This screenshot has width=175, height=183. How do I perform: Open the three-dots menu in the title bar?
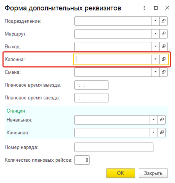click(x=144, y=8)
